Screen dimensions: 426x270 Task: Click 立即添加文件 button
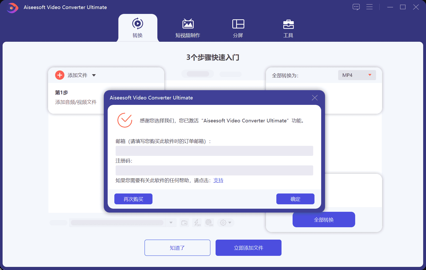point(249,248)
